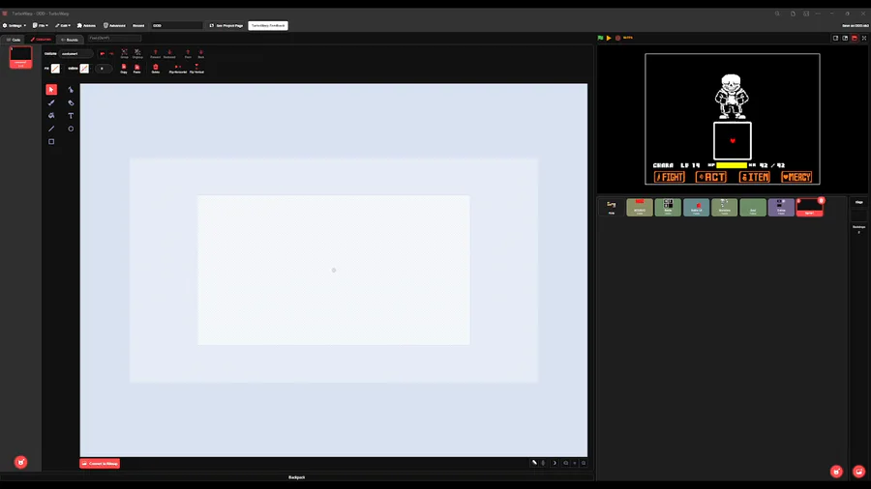This screenshot has height=489, width=871.
Task: Bring the selection to Front
Action: pos(188,53)
